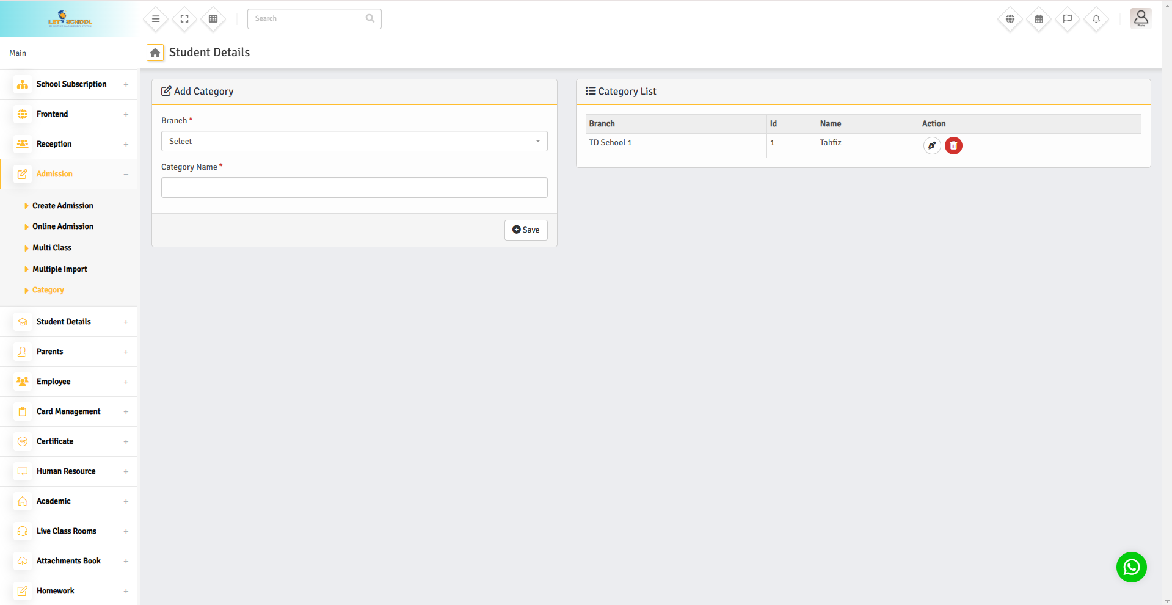Viewport: 1172px width, 605px height.
Task: Focus the Category Name text field
Action: [x=354, y=187]
